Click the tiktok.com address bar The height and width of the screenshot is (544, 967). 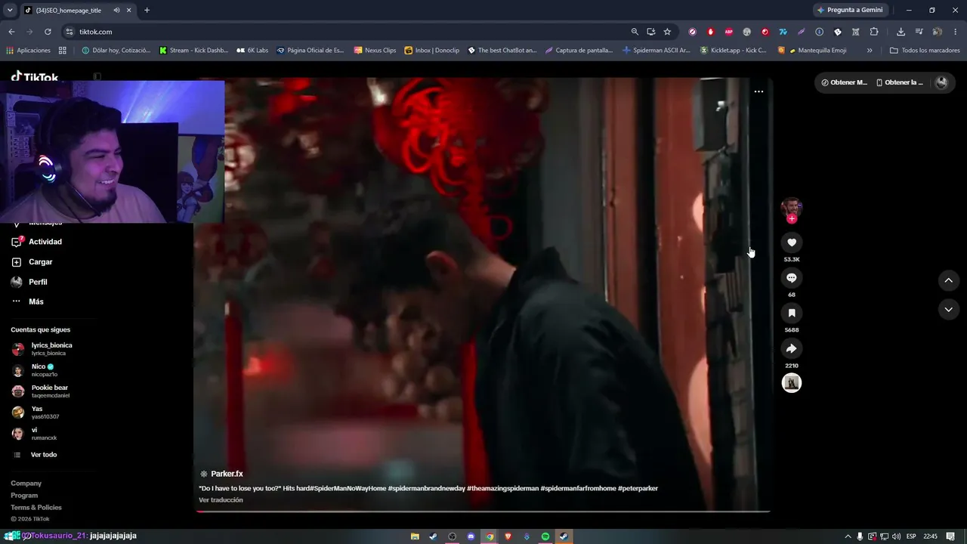pos(348,32)
